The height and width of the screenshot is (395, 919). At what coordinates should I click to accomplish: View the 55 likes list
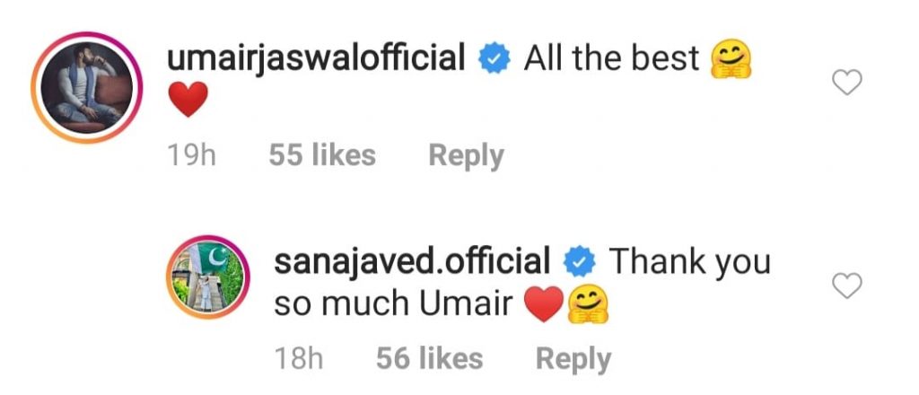pyautogui.click(x=322, y=156)
